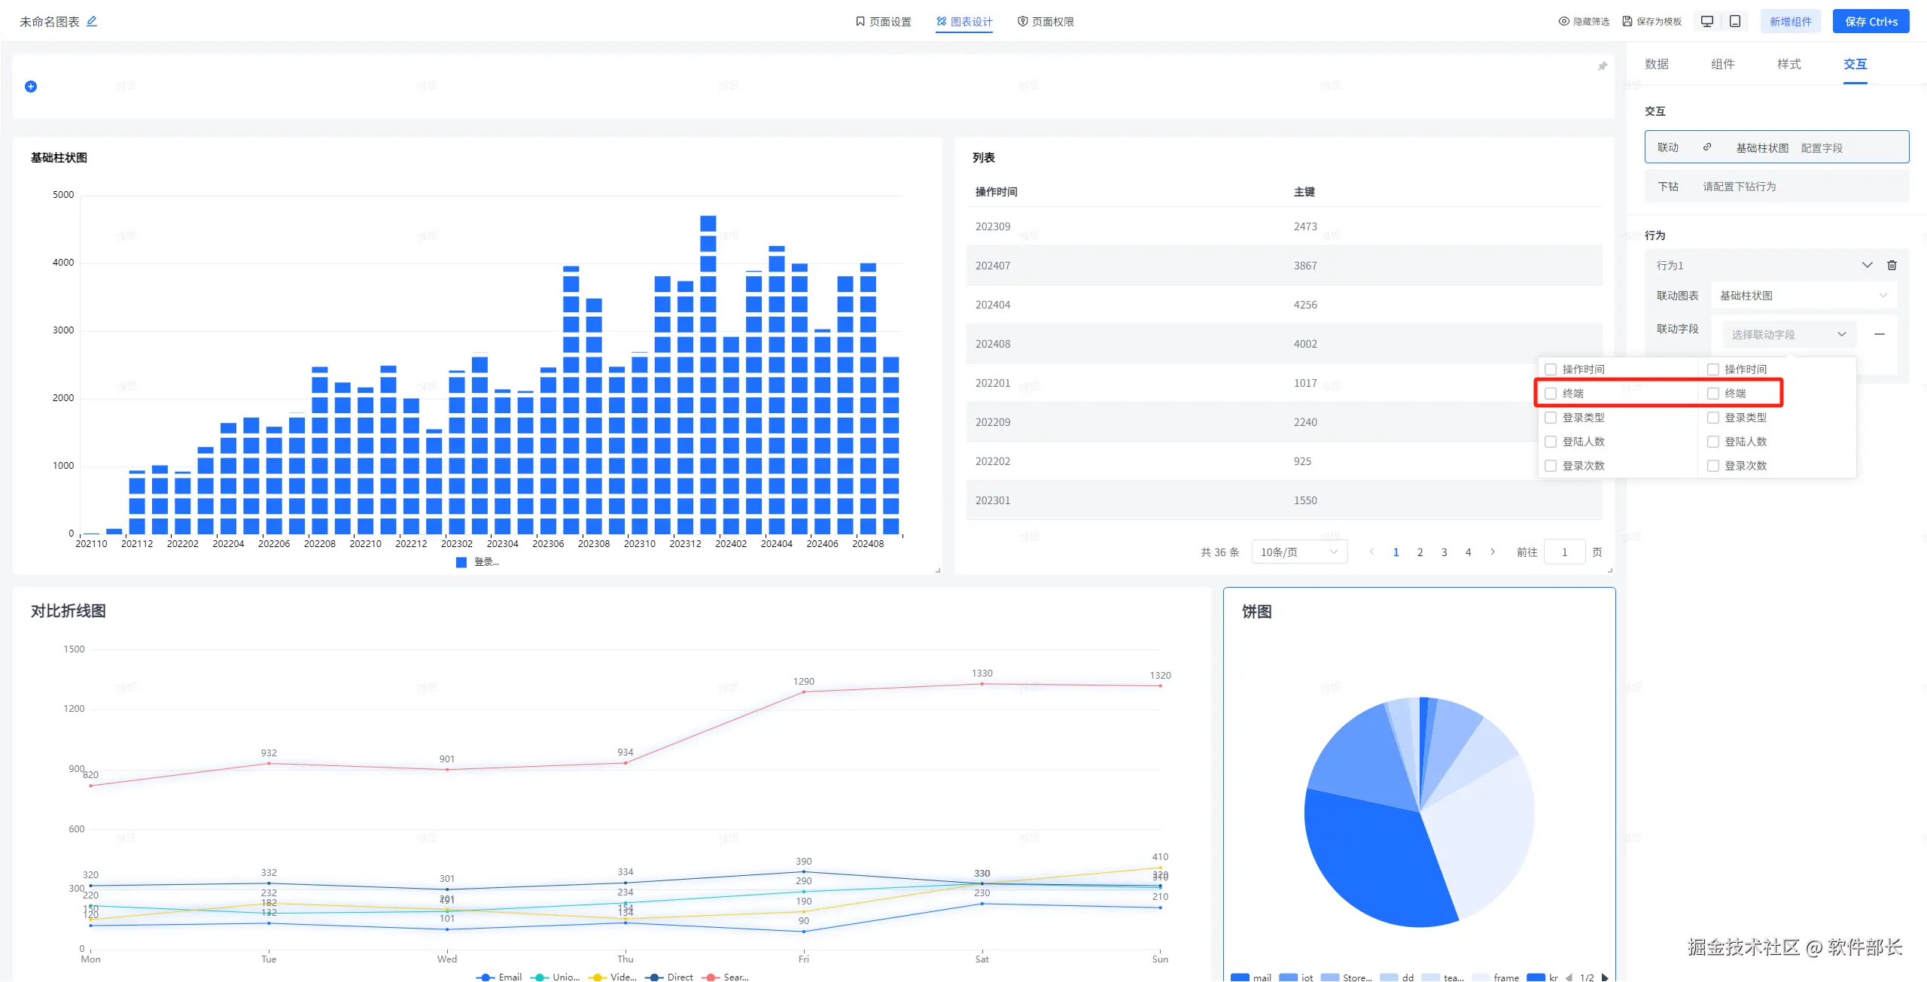The height and width of the screenshot is (982, 1927).
Task: Click the blue plus add filter icon
Action: (31, 87)
